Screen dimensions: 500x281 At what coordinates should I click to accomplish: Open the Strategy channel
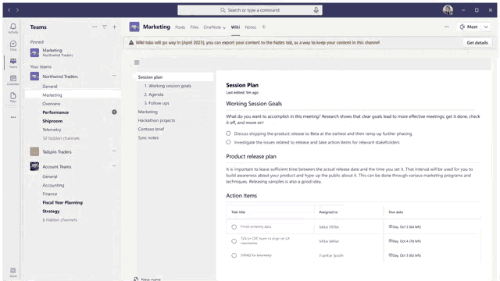pyautogui.click(x=51, y=212)
